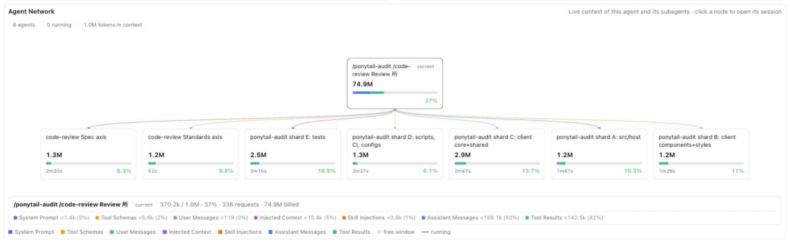Click the 10.3% percentage

pyautogui.click(x=633, y=171)
